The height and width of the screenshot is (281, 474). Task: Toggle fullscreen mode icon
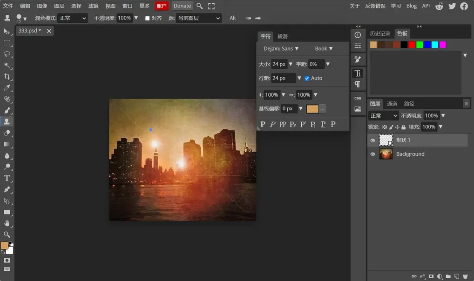pyautogui.click(x=211, y=6)
